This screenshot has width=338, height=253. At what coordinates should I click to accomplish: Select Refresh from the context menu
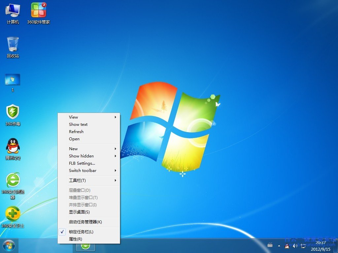point(76,131)
